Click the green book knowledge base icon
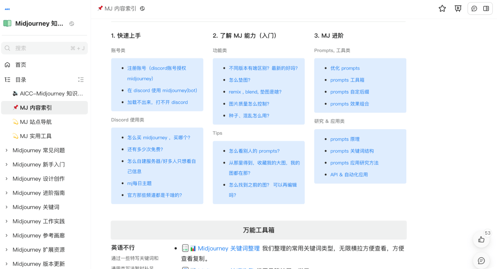Viewport: 497px width, 269px height. (x=7, y=24)
